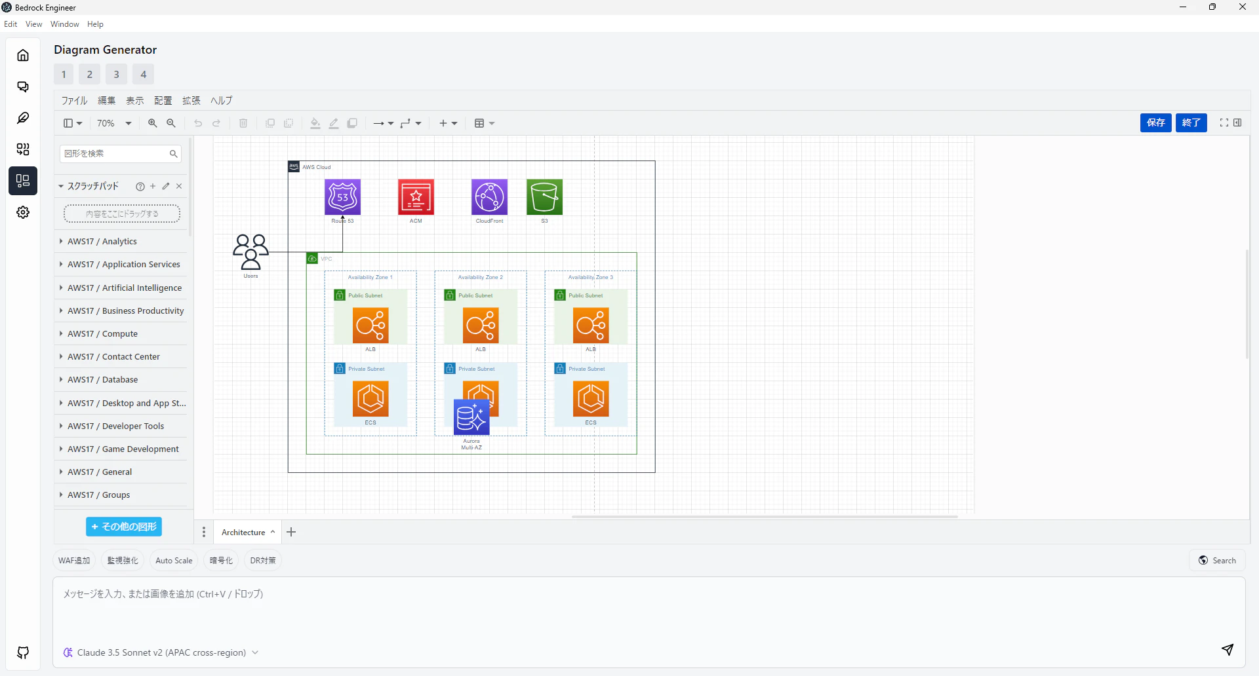Click the Auto Scale suggestion chip

[174, 561]
